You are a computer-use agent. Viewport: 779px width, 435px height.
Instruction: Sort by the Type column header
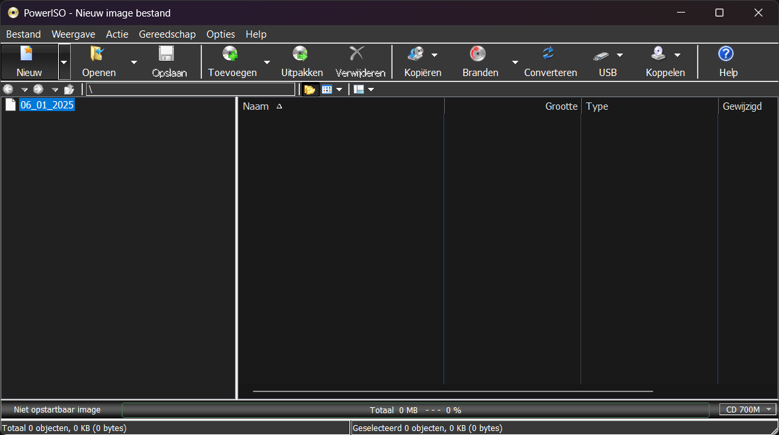tap(649, 106)
